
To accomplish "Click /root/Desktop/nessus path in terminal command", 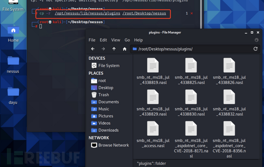I will point(144,13).
